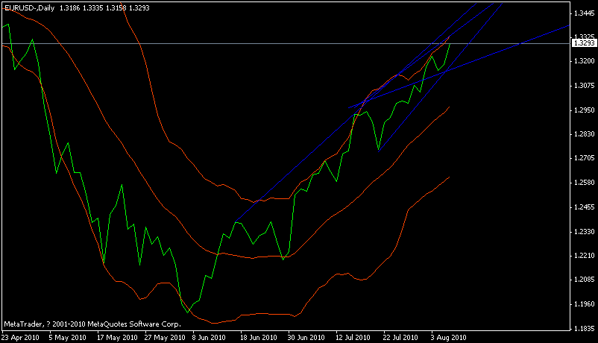
Task: Click the 1.3075 price scale label
Action: [584, 86]
